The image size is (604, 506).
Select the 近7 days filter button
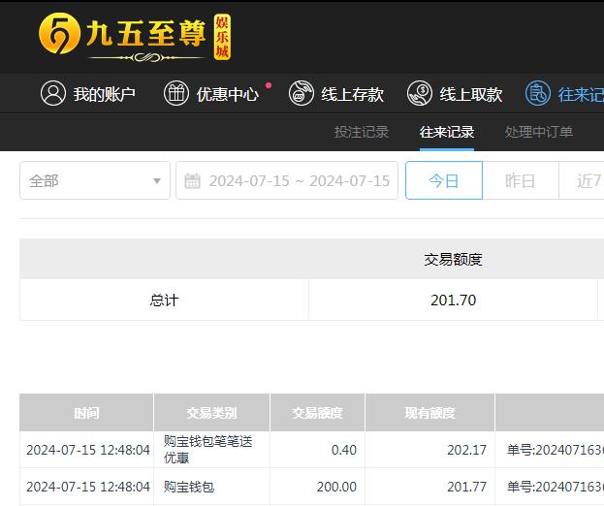(582, 180)
